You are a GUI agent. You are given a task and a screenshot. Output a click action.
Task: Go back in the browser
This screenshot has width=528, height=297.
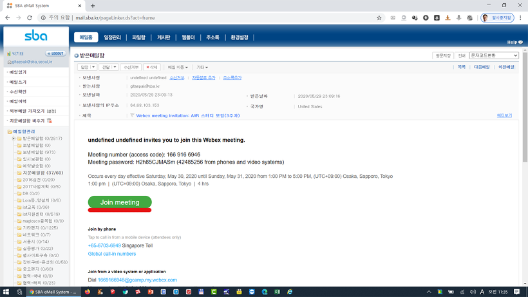(8, 18)
